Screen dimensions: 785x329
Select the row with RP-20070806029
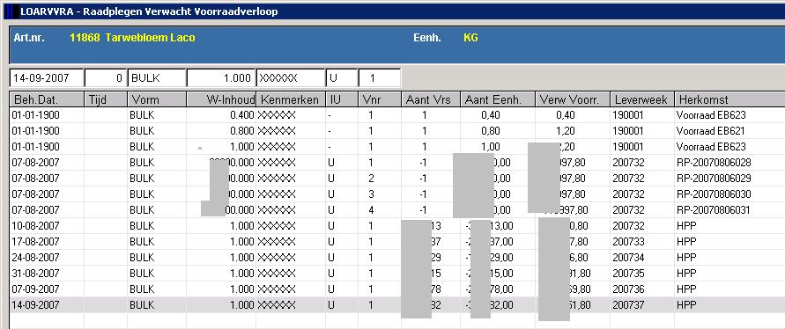pyautogui.click(x=397, y=179)
